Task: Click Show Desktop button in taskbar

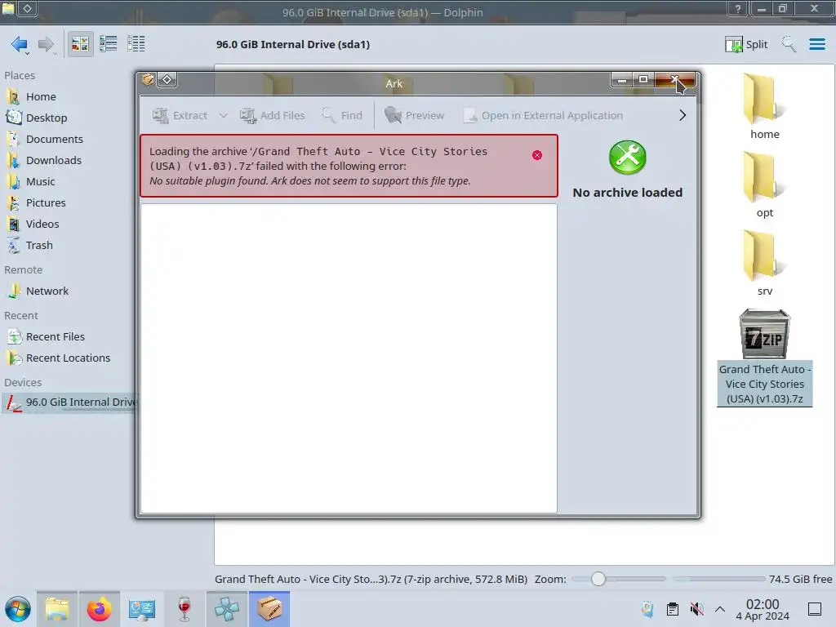Action: tap(815, 609)
